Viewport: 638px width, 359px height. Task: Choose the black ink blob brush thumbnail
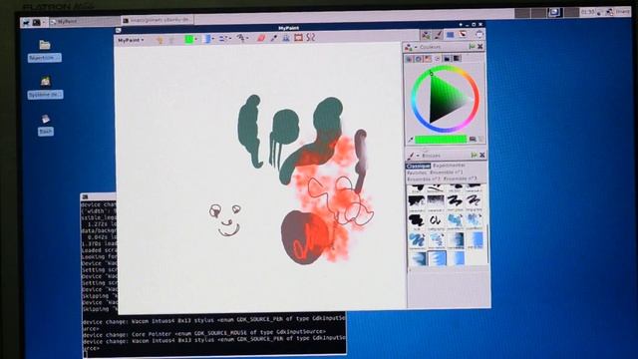tap(417, 221)
